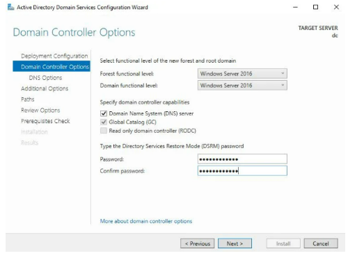Cancel the configuration wizard

pyautogui.click(x=321, y=243)
